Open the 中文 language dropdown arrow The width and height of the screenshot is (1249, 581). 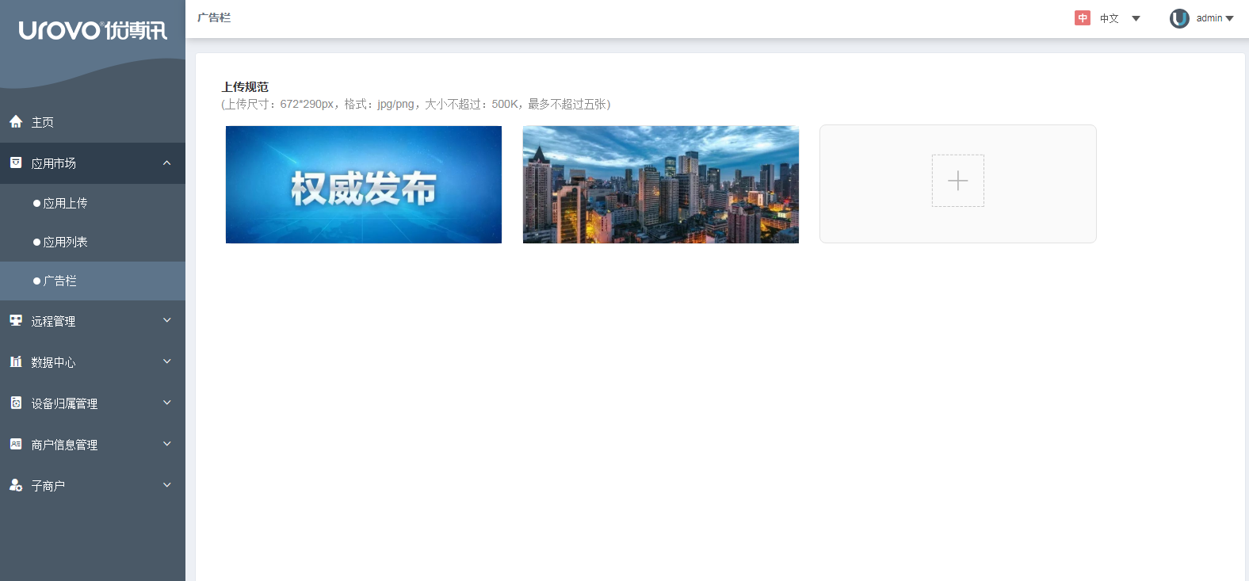[1136, 18]
